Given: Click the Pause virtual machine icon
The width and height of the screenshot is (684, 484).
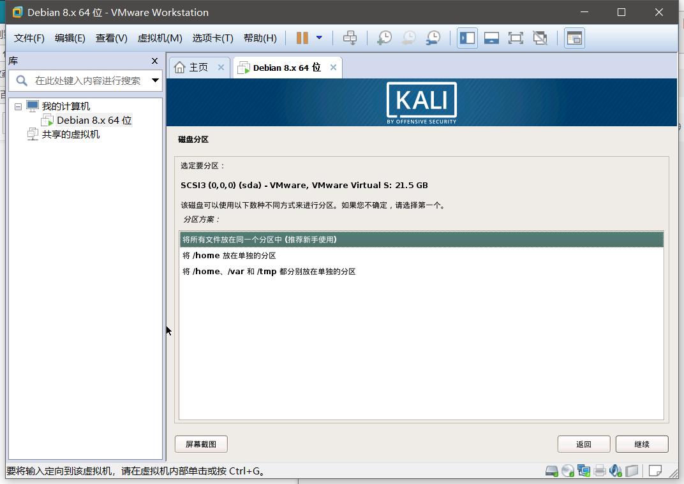Looking at the screenshot, I should click(x=302, y=38).
